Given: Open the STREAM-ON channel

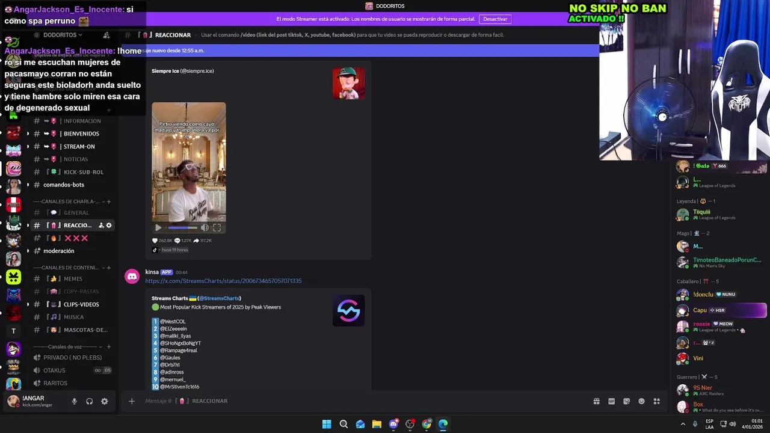Looking at the screenshot, I should (72, 147).
